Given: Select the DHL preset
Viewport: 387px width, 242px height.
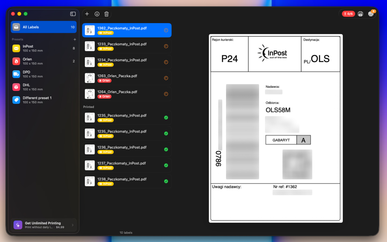Looking at the screenshot, I should point(44,87).
